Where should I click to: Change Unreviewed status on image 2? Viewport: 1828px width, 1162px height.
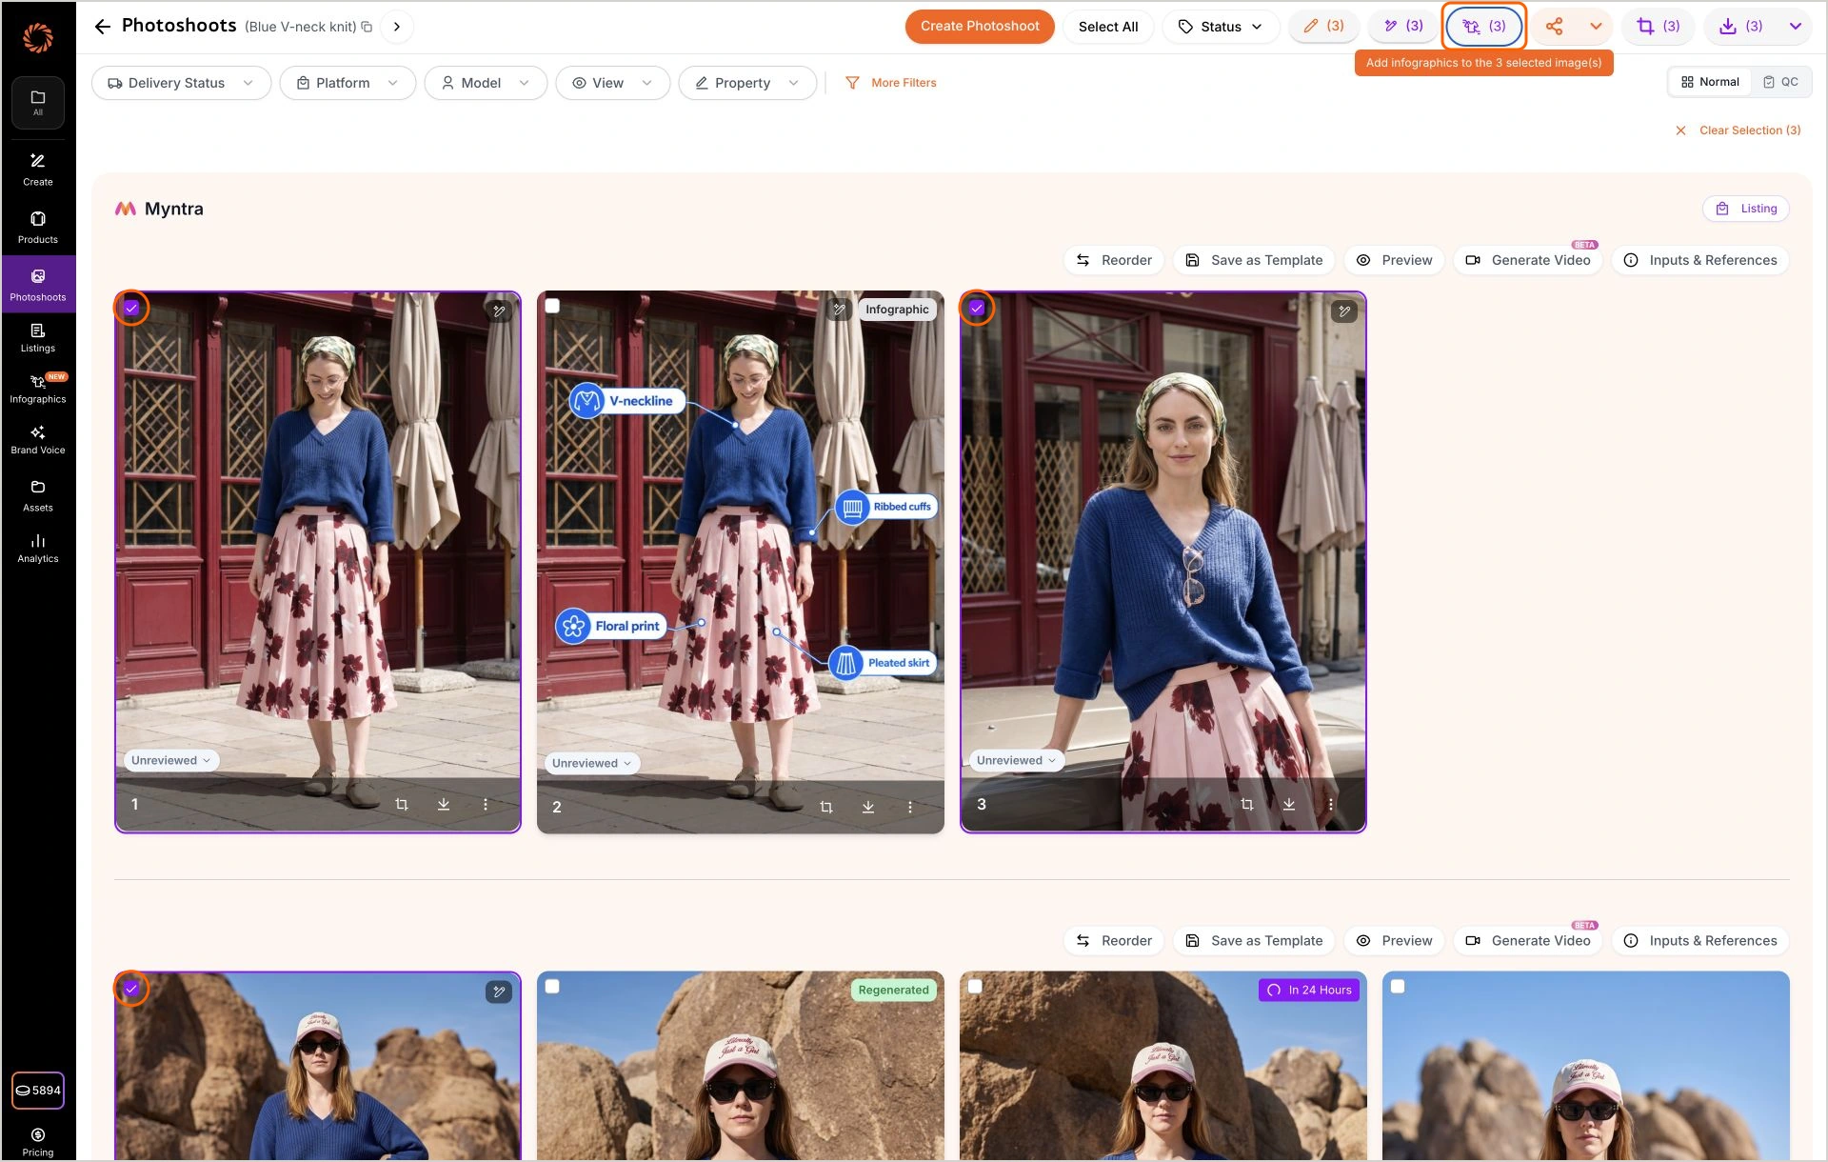click(x=591, y=764)
